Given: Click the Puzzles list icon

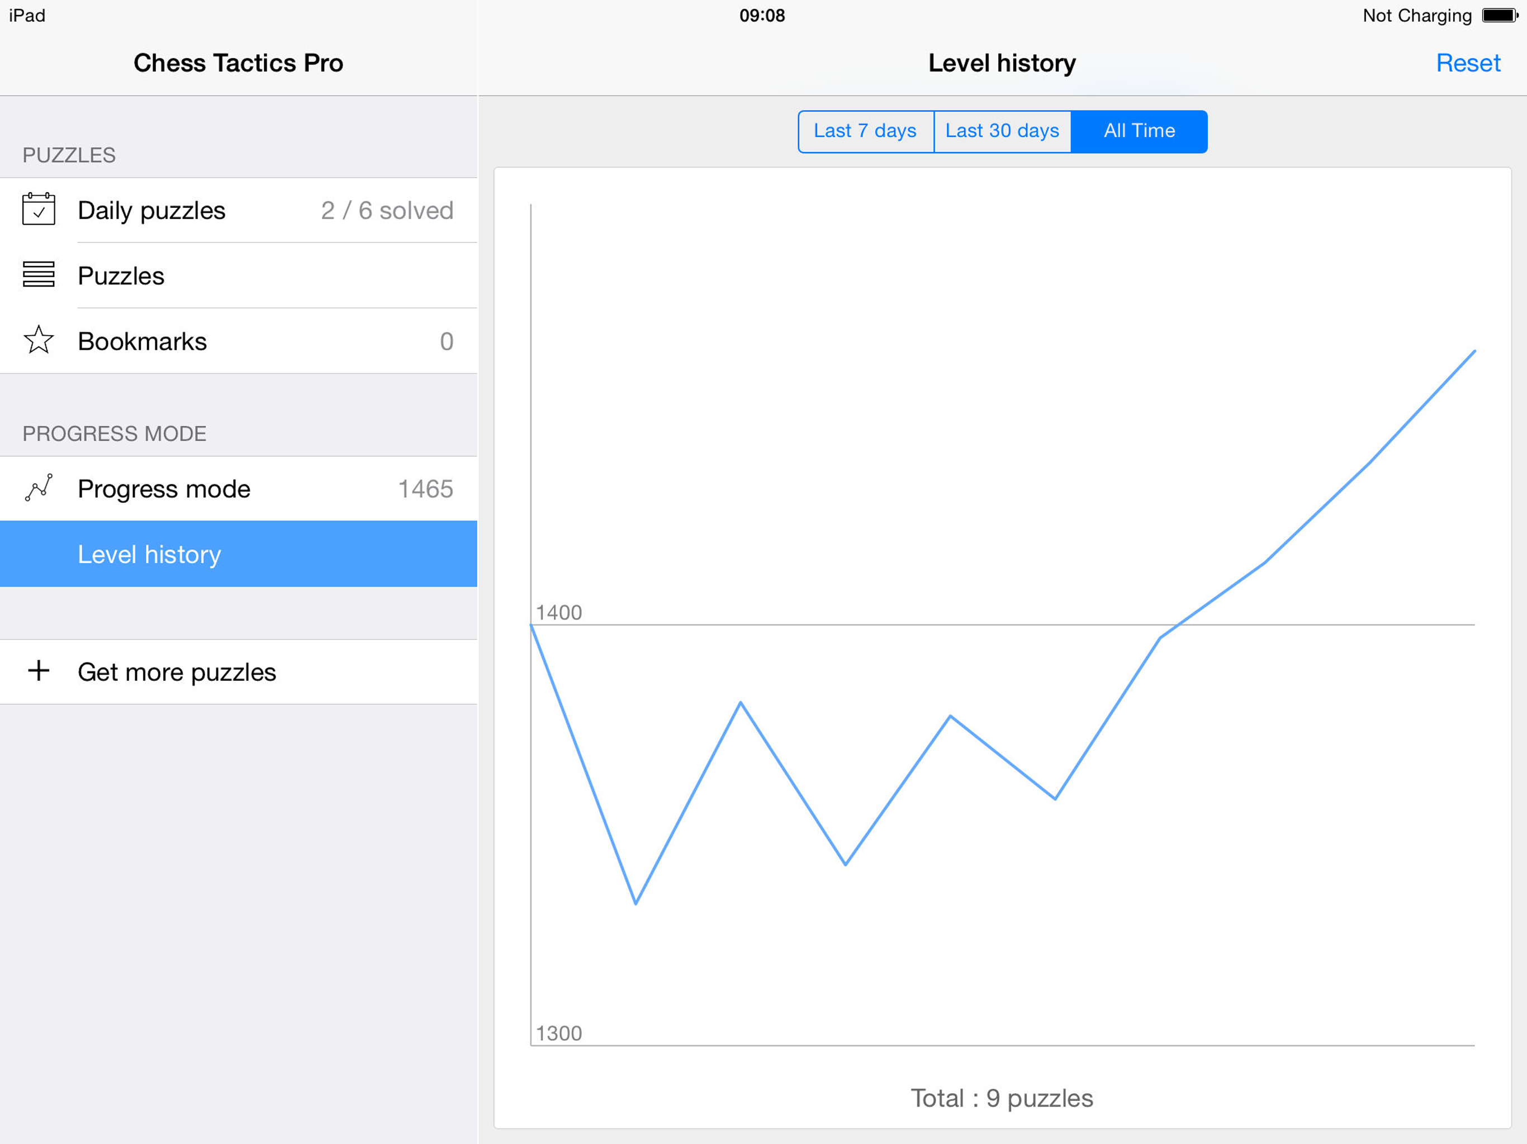Looking at the screenshot, I should coord(39,275).
